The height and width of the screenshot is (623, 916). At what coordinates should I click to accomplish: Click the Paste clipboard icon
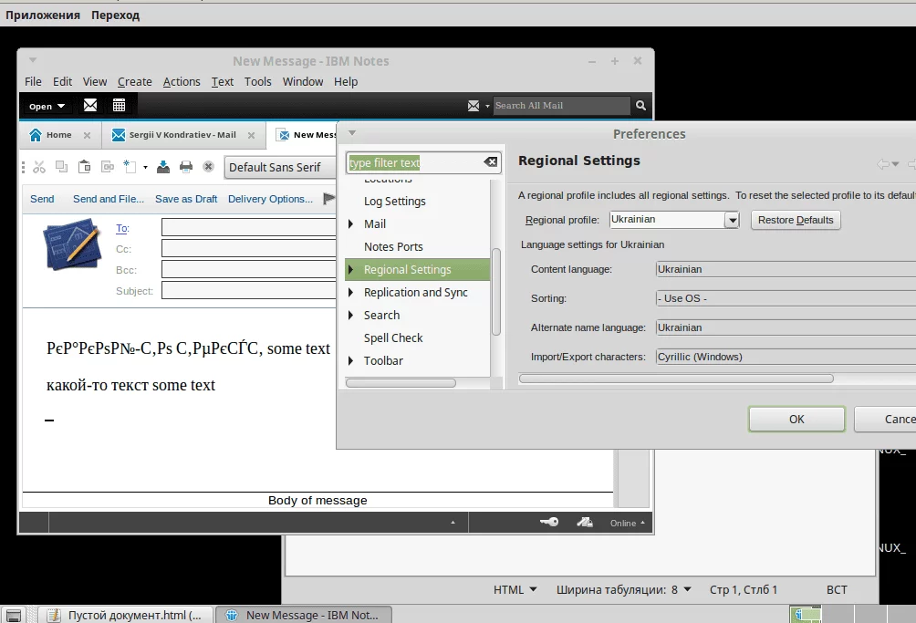point(84,167)
